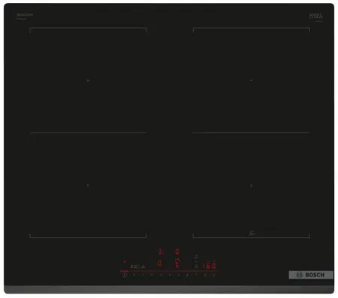Tap the pan symbol on the lower-right zone
The height and width of the screenshot is (298, 338).
252,234
